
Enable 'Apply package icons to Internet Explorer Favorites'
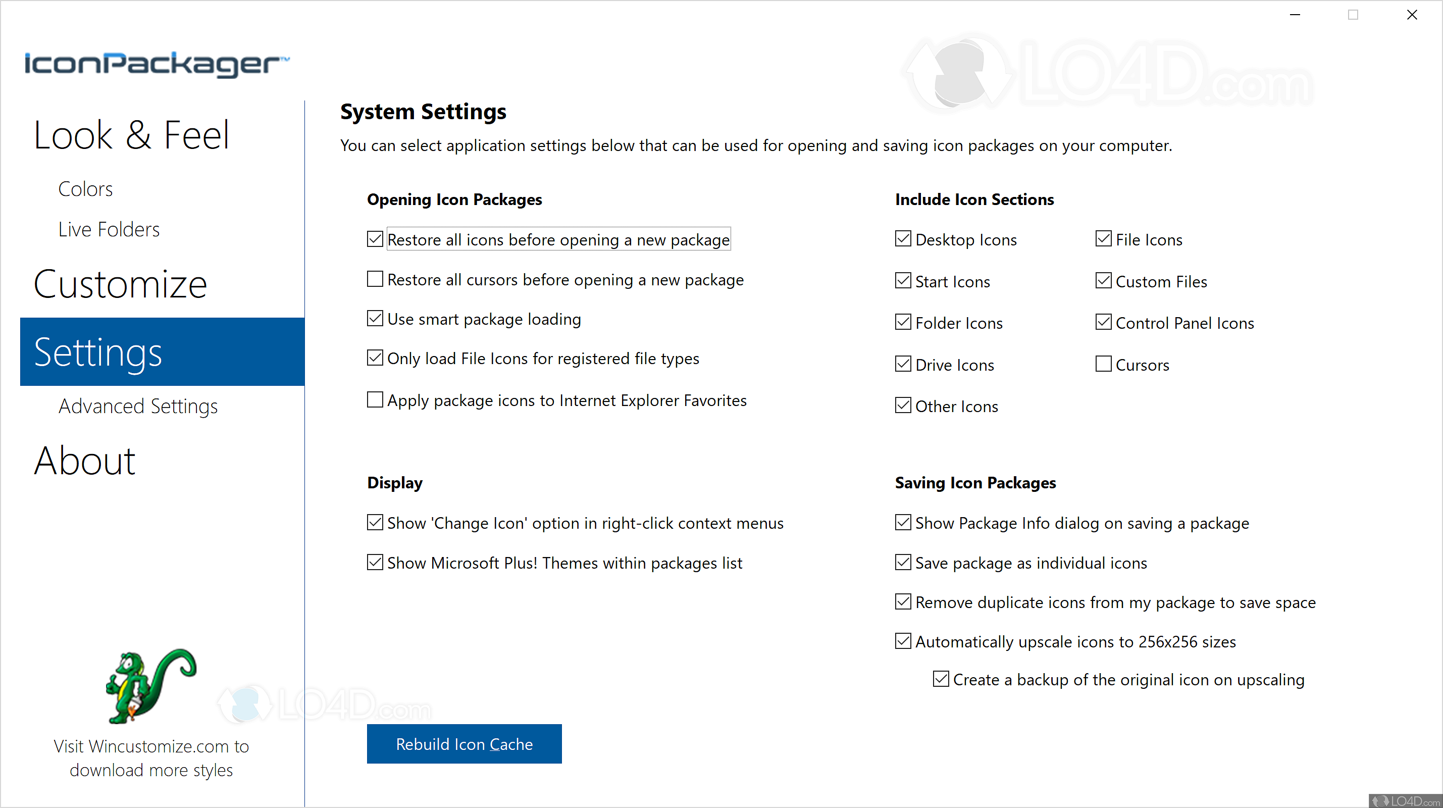point(375,399)
